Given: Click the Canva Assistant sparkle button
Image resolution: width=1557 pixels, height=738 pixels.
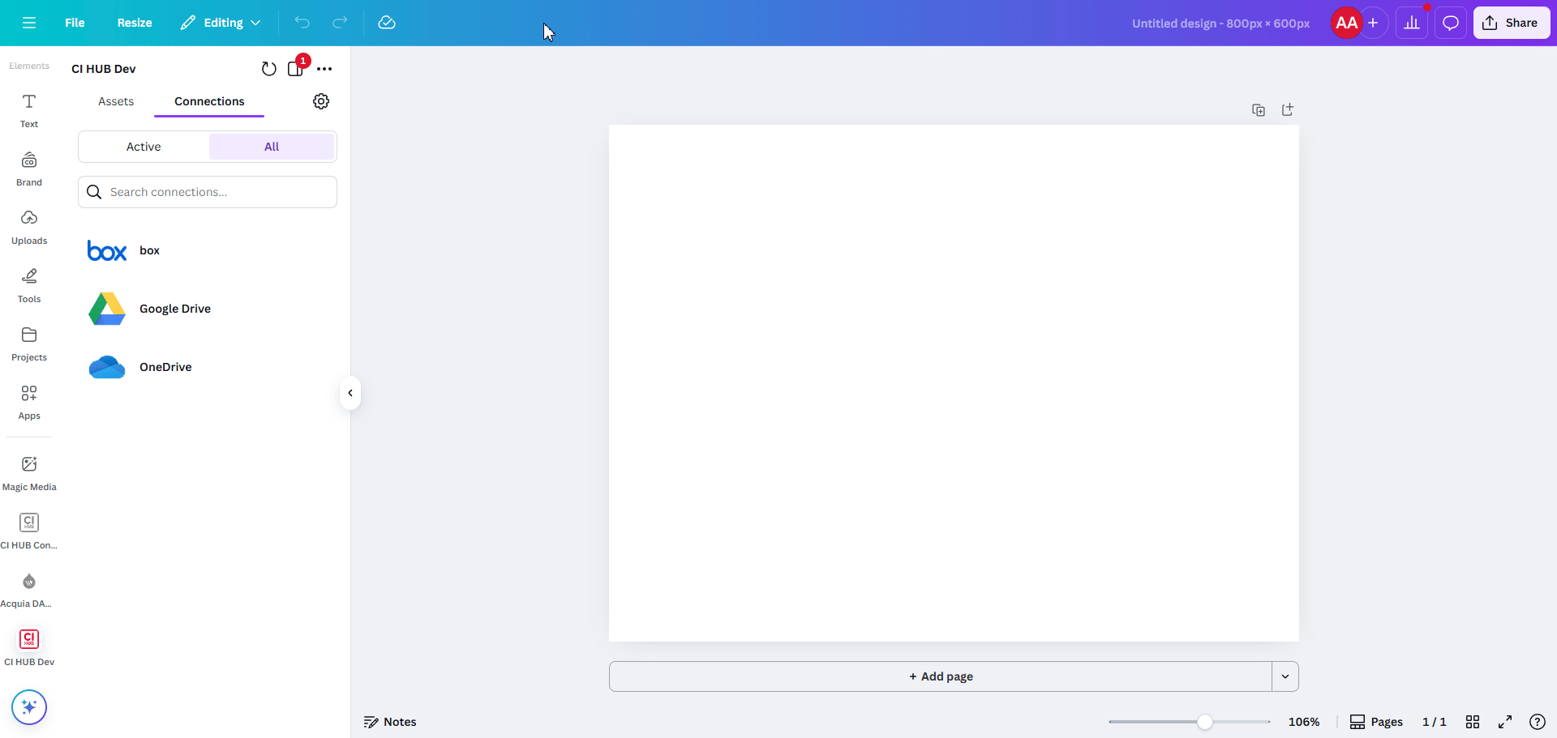Looking at the screenshot, I should pyautogui.click(x=29, y=707).
